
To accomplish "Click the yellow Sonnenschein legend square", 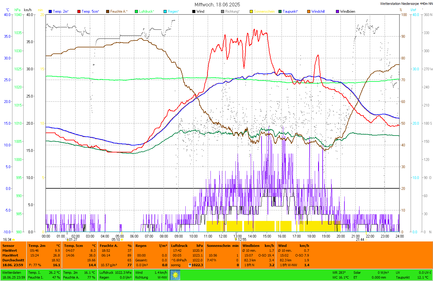I will click(251, 11).
